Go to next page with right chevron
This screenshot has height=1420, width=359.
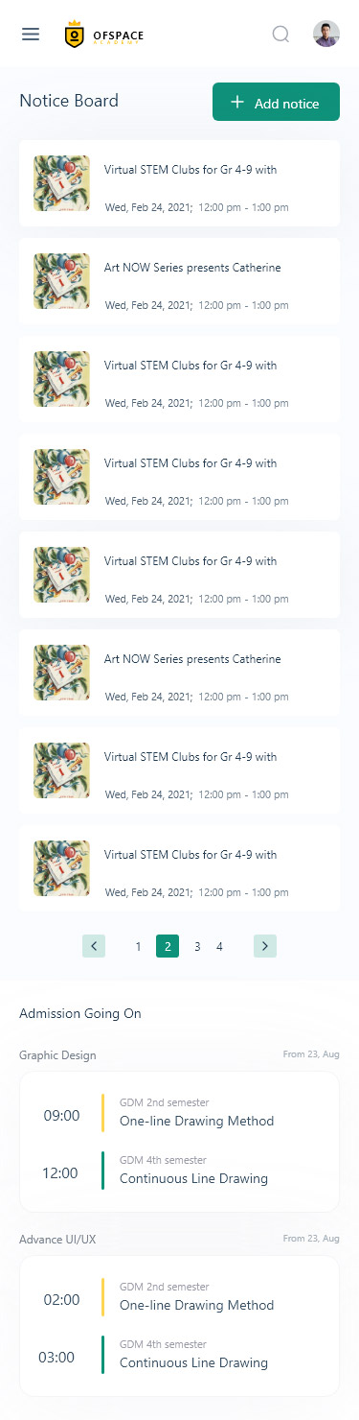coord(265,946)
